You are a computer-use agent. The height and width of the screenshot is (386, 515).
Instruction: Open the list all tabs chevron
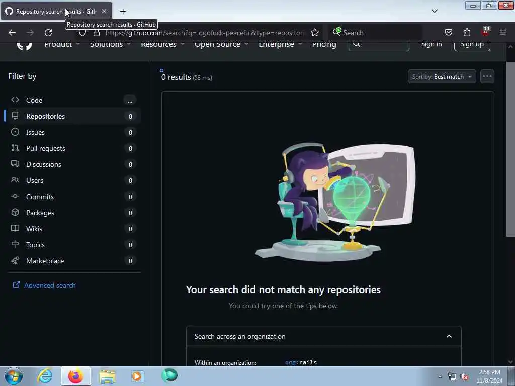(x=434, y=11)
